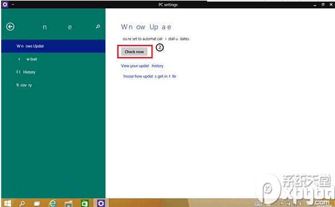Open the touch keyboard icon in system tray

258,204
